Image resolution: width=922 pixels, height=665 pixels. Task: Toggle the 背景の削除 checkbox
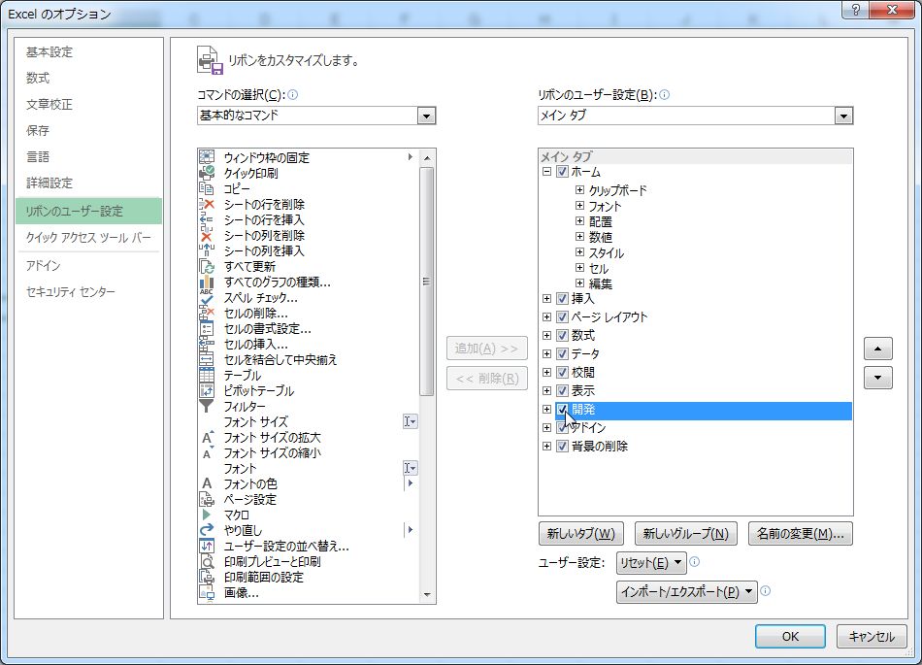(x=562, y=446)
